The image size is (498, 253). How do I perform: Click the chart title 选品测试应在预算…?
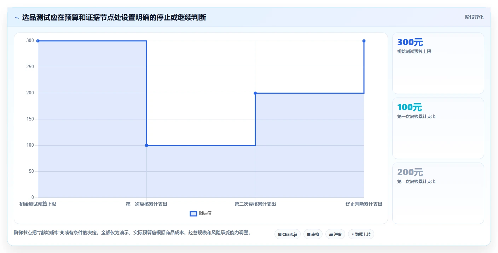click(x=114, y=17)
